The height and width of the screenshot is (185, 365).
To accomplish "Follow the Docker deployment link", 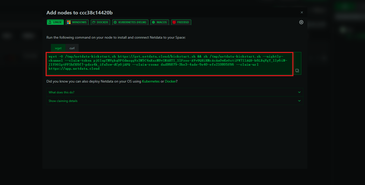I will (x=171, y=82).
